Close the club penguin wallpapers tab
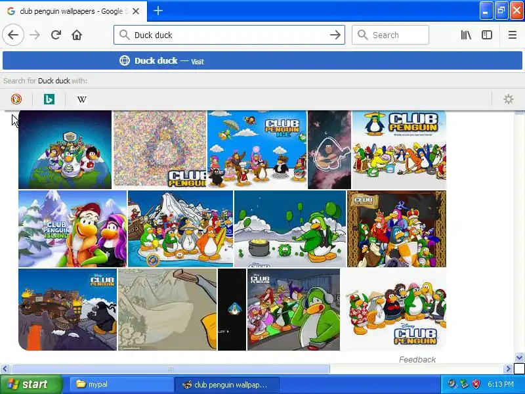Viewport: 525px width, 394px height. (136, 11)
